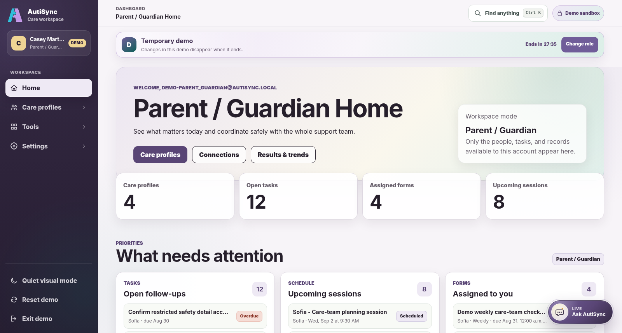
Task: Click the Find anything search field
Action: coord(508,13)
